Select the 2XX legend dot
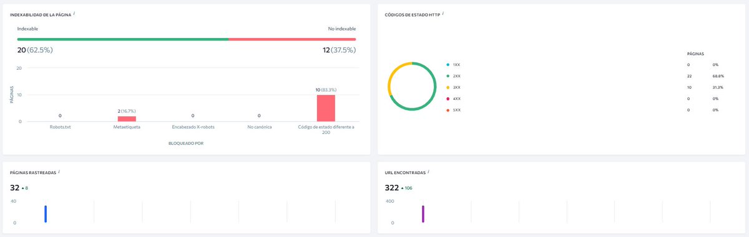Image resolution: width=749 pixels, height=237 pixels. coord(448,76)
